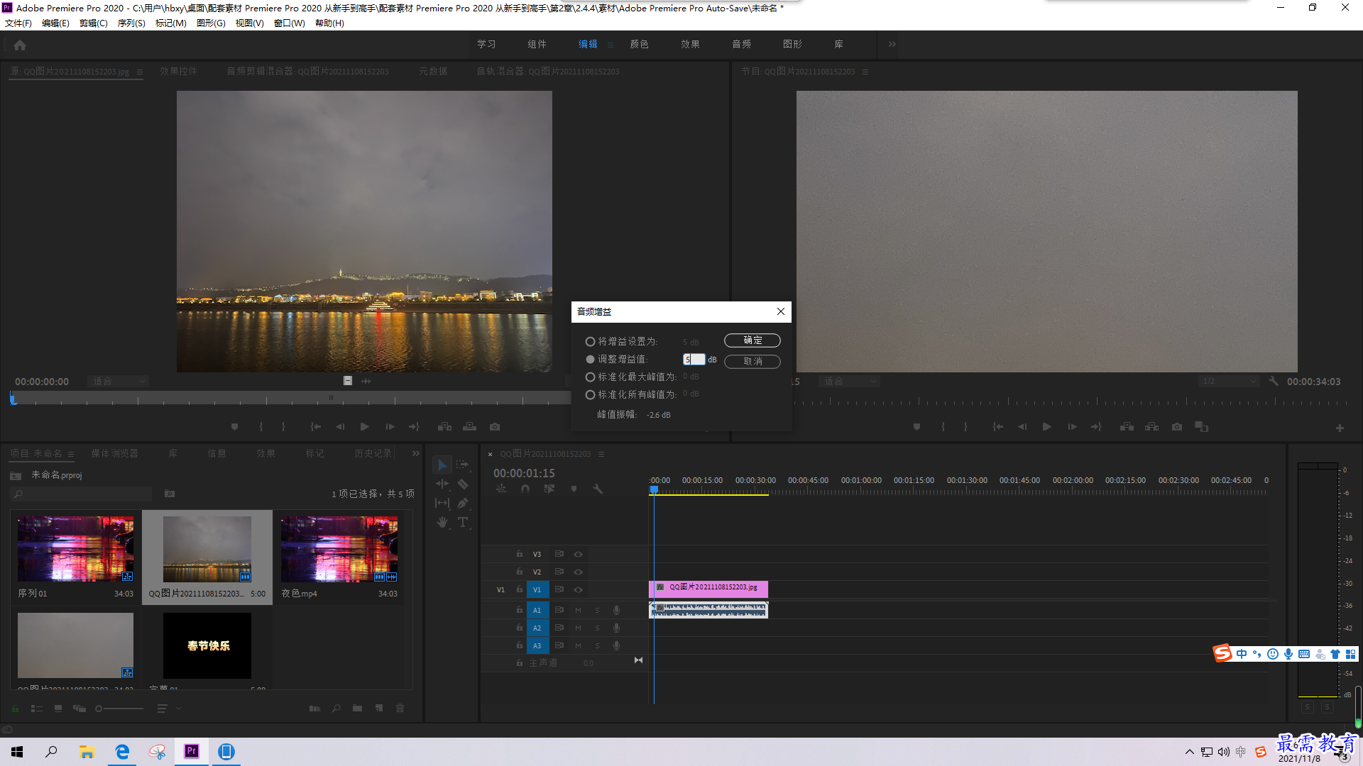Expand workspace overflow chevrons
Screen dimensions: 1363x766
click(892, 44)
